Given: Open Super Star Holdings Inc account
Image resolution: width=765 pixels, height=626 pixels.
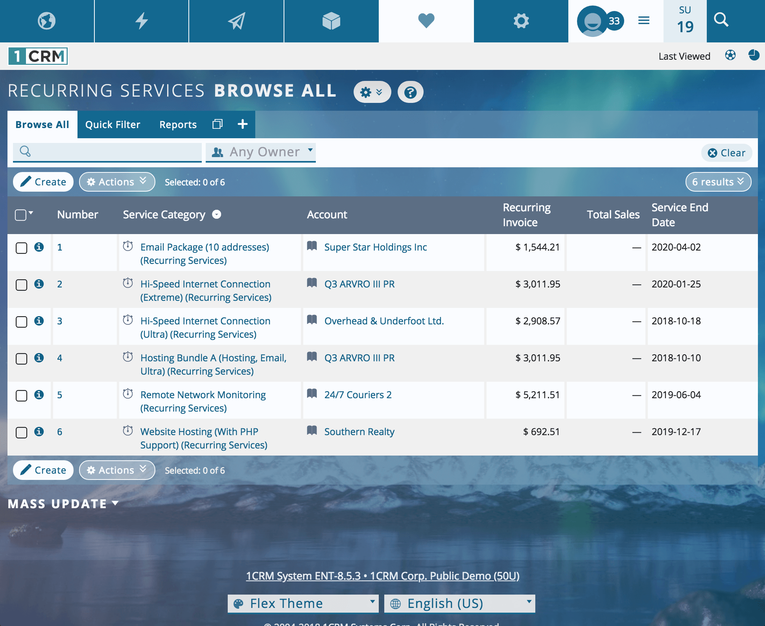Looking at the screenshot, I should tap(376, 247).
